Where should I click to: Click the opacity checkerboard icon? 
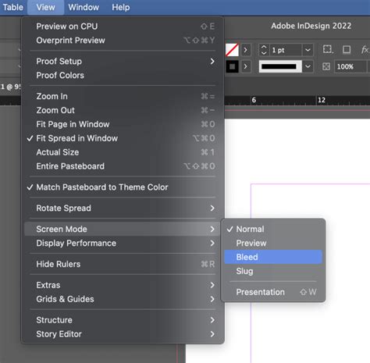326,66
